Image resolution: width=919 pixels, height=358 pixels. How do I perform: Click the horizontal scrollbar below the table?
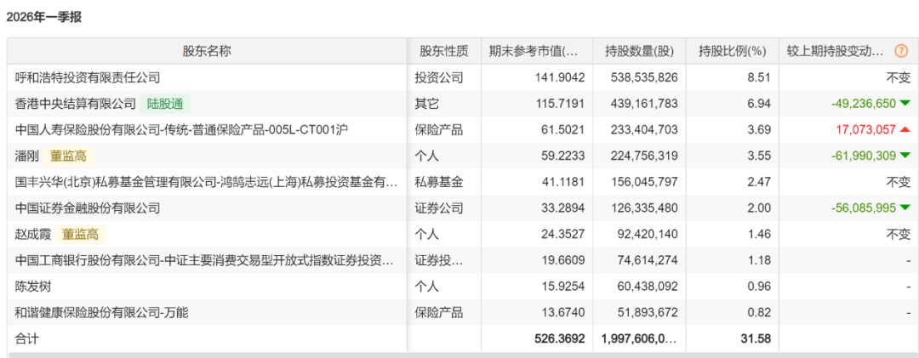[x=462, y=355]
